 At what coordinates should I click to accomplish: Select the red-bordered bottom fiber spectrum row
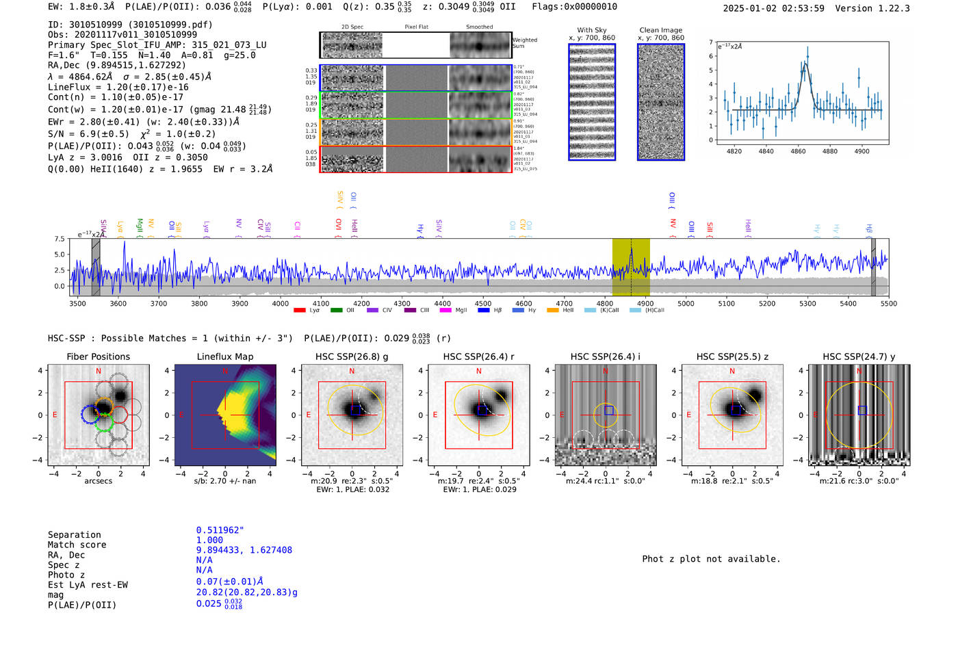(x=416, y=159)
